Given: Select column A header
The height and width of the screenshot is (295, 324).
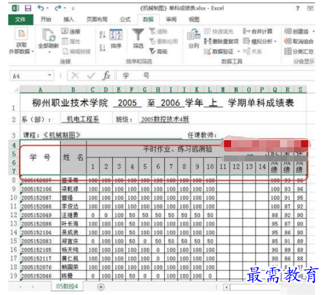Looking at the screenshot, I should pos(40,90).
